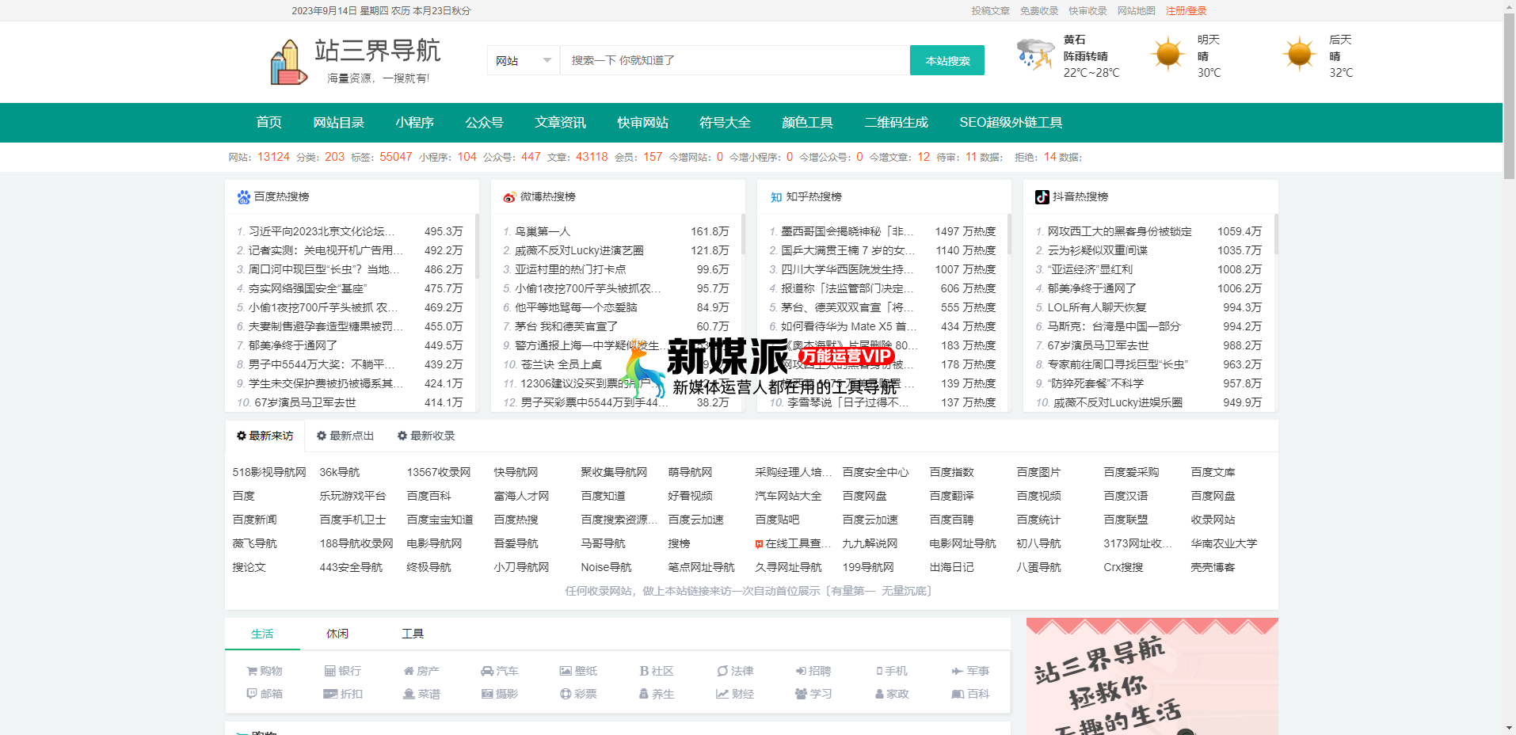Click the card icon for 折扣
The image size is (1516, 735).
click(330, 694)
